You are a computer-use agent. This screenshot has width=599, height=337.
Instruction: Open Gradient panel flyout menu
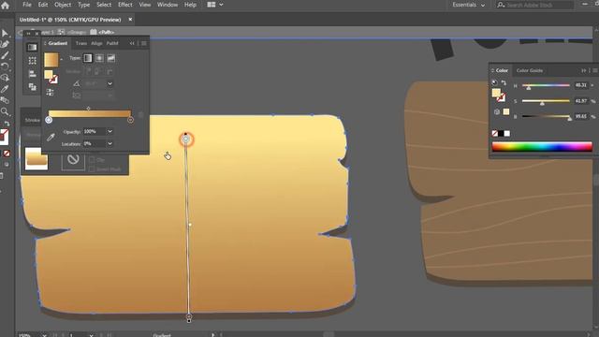pyautogui.click(x=143, y=43)
